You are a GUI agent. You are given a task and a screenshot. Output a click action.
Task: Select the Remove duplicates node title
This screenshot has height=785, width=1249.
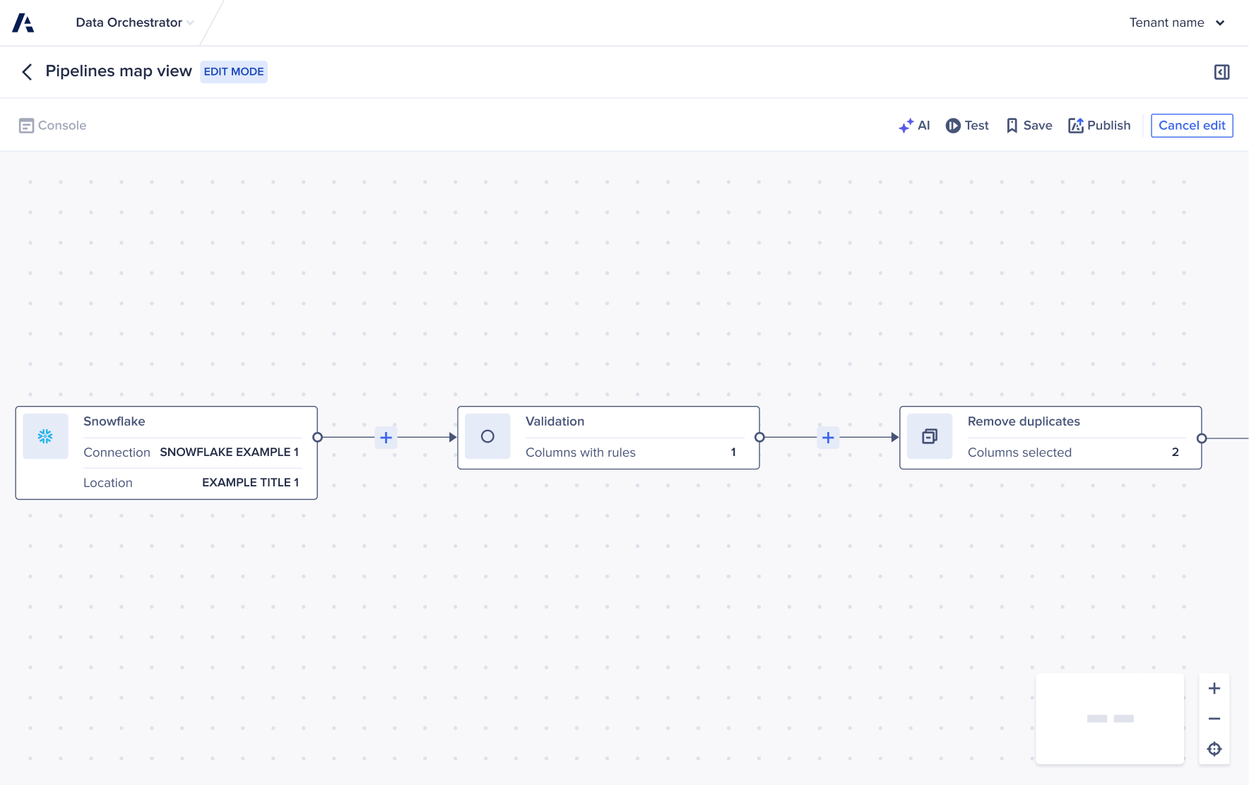(1024, 421)
